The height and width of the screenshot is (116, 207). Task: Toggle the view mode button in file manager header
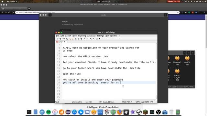[189, 53]
